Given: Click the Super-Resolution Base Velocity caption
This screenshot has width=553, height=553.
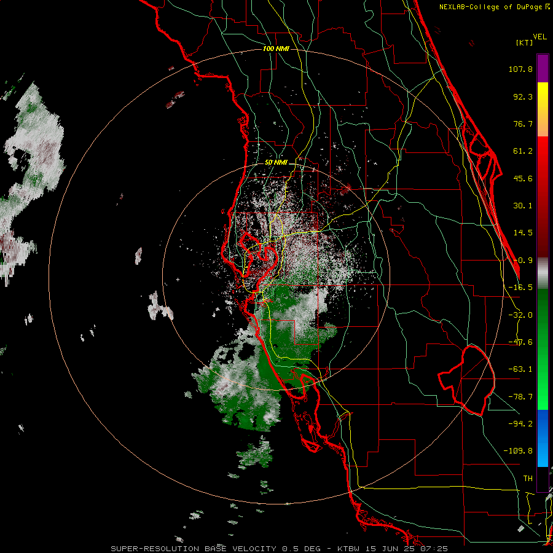Looking at the screenshot, I should 280,549.
